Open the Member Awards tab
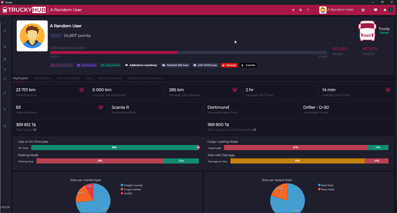Viewport: 397px width, 213px height. pyautogui.click(x=110, y=78)
